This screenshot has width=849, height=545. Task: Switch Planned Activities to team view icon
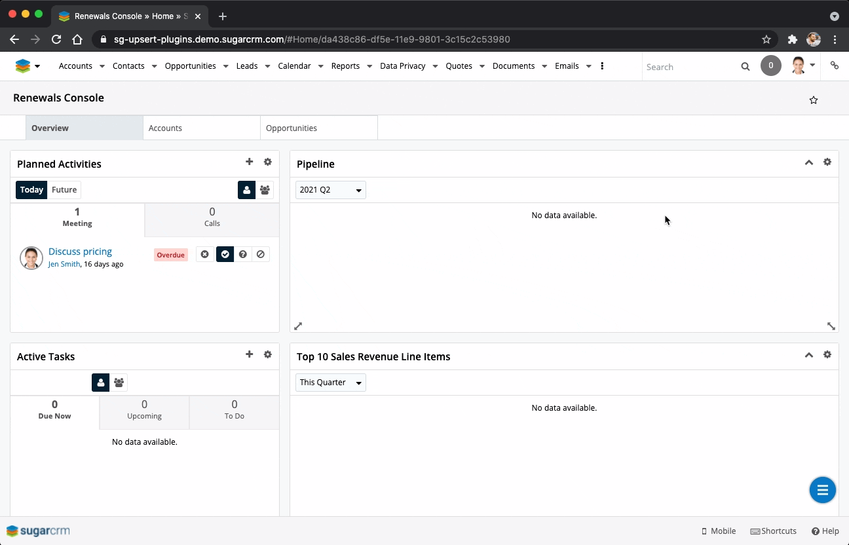[x=265, y=189]
